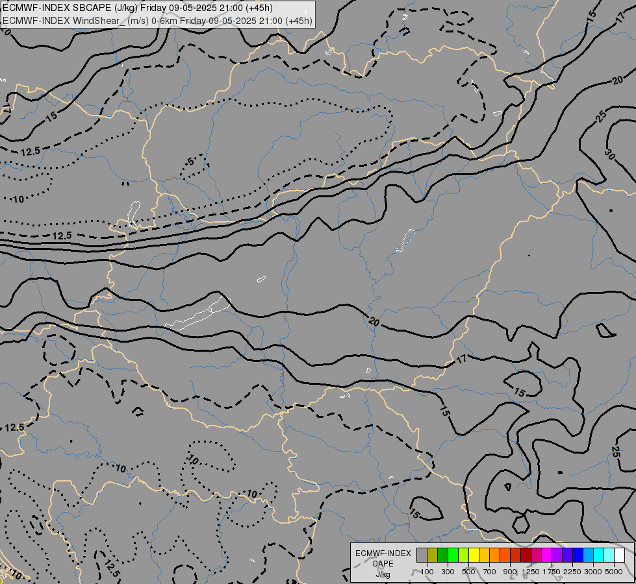636x584 pixels.
Task: Click the 300 value on the legend scale
Action: (x=448, y=572)
